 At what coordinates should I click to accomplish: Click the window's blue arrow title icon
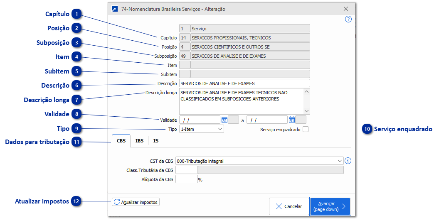pos(114,9)
